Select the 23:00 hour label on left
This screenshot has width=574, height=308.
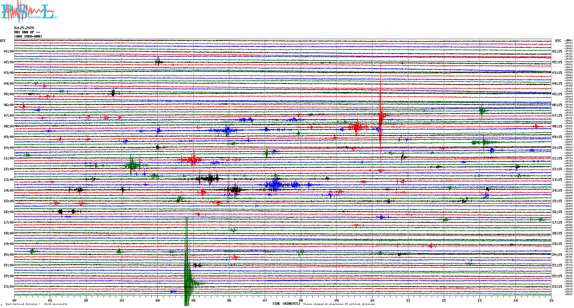click(x=9, y=287)
